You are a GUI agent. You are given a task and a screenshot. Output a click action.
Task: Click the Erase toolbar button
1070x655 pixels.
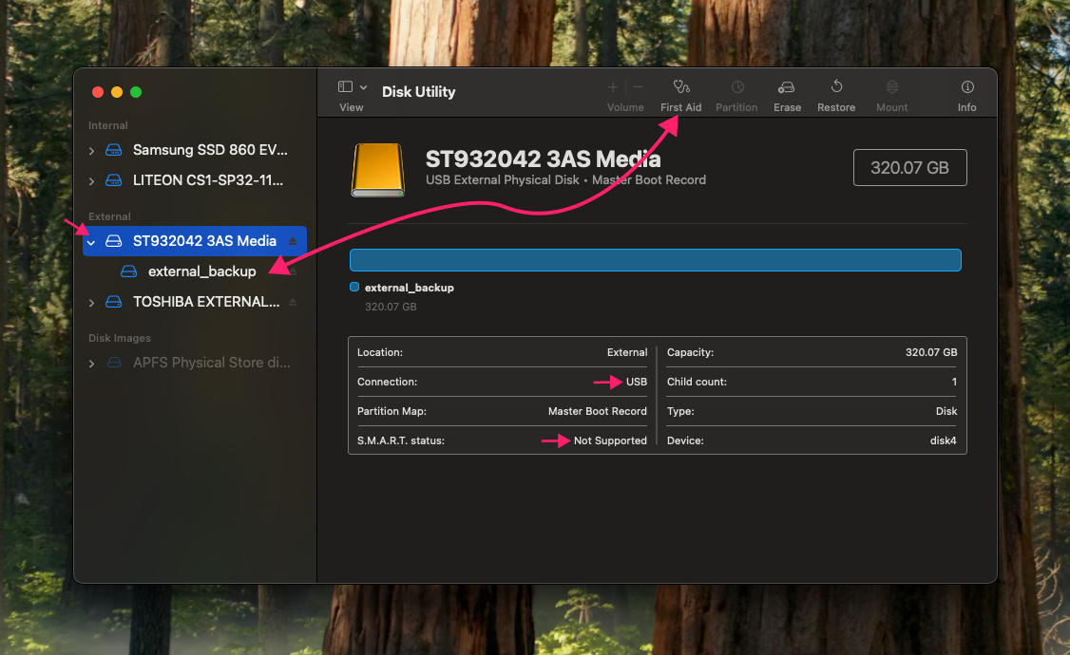click(x=787, y=96)
